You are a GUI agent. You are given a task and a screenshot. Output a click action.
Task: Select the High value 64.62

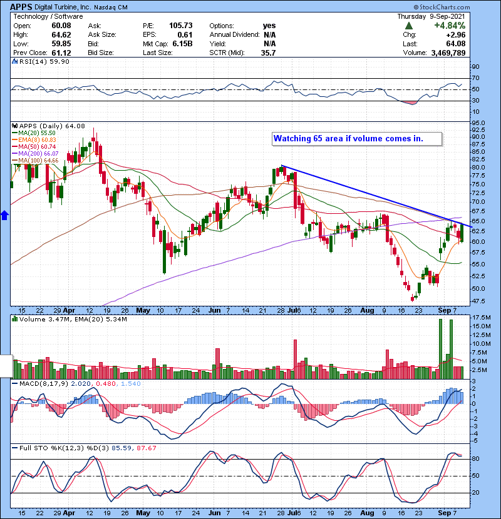coord(61,34)
